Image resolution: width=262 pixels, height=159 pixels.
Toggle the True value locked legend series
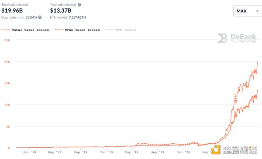pyautogui.click(x=77, y=30)
